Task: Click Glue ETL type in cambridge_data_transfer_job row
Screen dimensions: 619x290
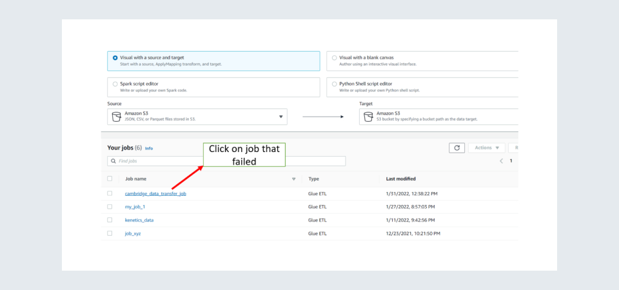Action: [317, 194]
